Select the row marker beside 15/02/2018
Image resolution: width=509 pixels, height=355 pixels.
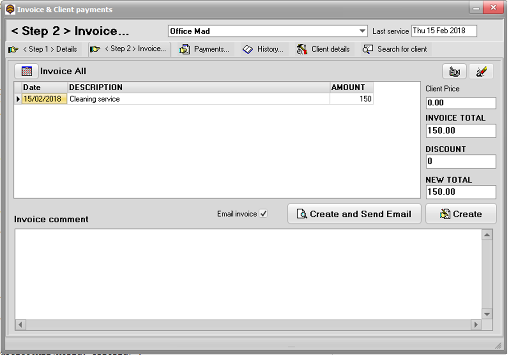pyautogui.click(x=18, y=98)
